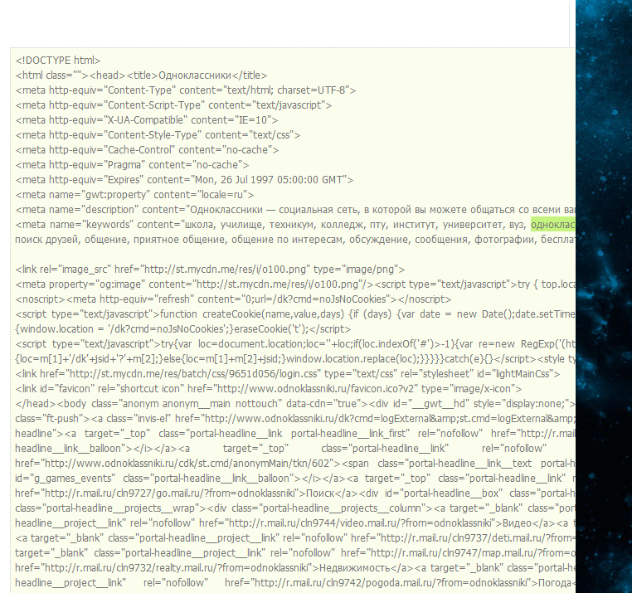Click the "</head><body class="anonym" line
This screenshot has height=593, width=632.
click(x=295, y=404)
